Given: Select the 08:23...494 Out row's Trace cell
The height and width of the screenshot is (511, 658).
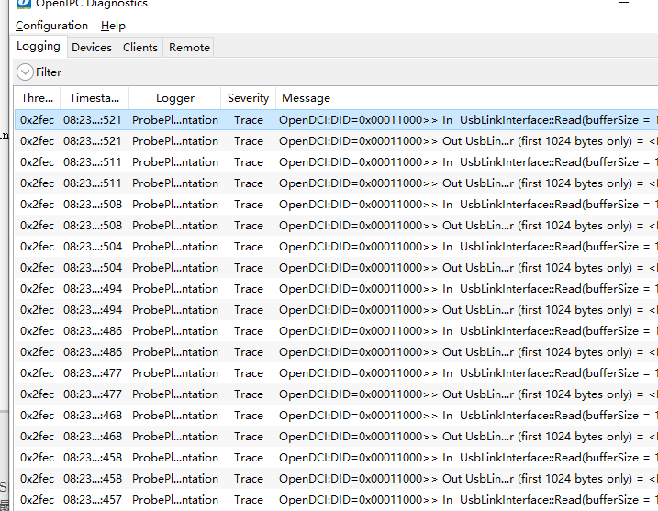Looking at the screenshot, I should (x=249, y=310).
